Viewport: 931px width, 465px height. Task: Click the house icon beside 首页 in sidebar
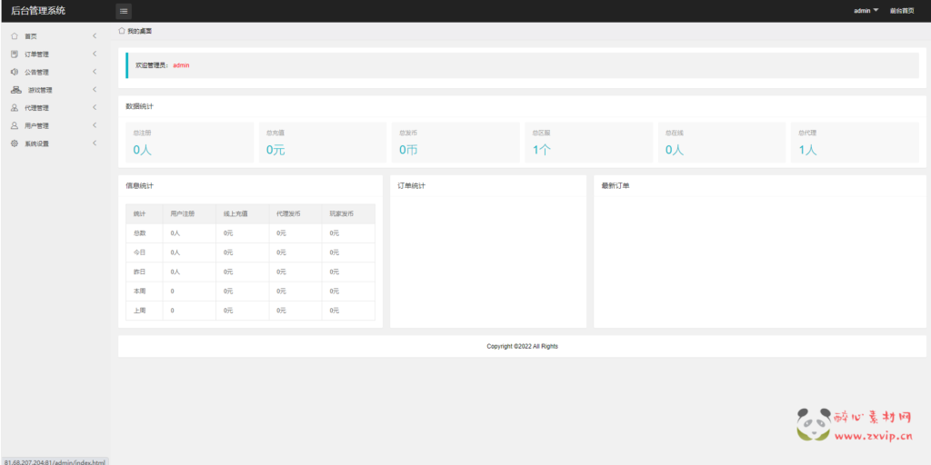pyautogui.click(x=15, y=36)
